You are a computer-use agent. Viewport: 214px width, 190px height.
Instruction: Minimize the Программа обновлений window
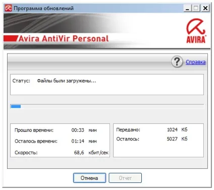(x=187, y=8)
